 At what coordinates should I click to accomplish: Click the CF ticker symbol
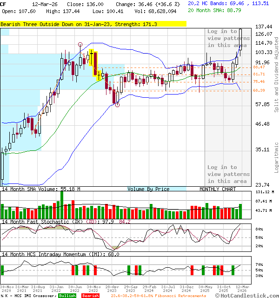click(3, 3)
